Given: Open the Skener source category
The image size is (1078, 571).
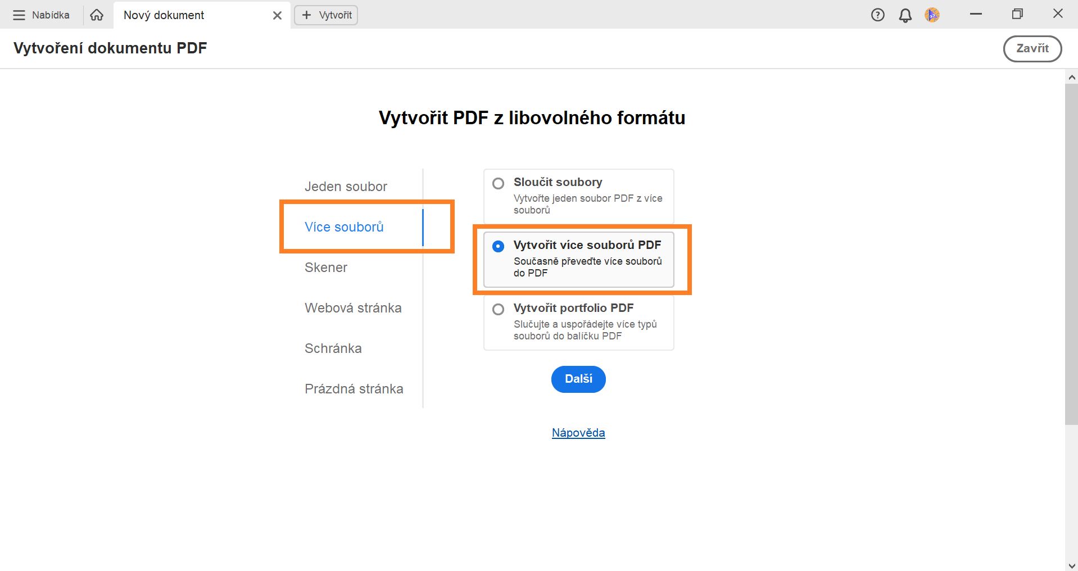Looking at the screenshot, I should tap(326, 268).
